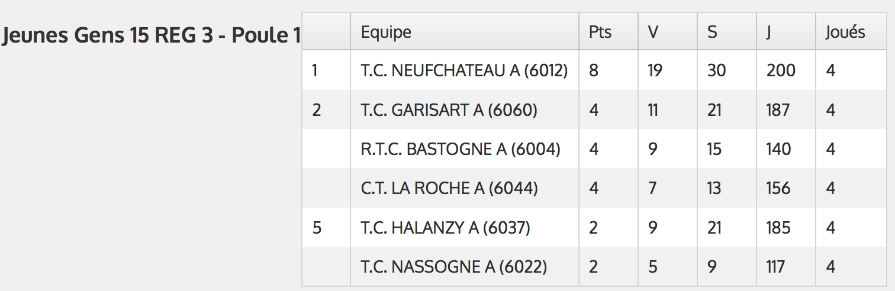Click the J column header
895x291 pixels.
786,31
